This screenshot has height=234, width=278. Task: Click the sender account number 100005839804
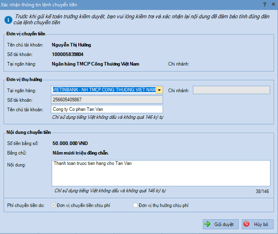68,54
